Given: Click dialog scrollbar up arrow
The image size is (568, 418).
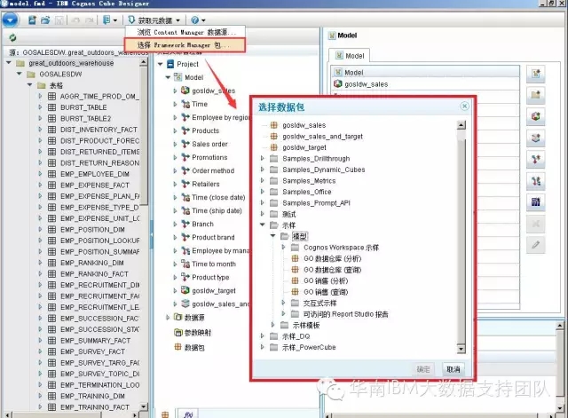Looking at the screenshot, I should [x=461, y=125].
